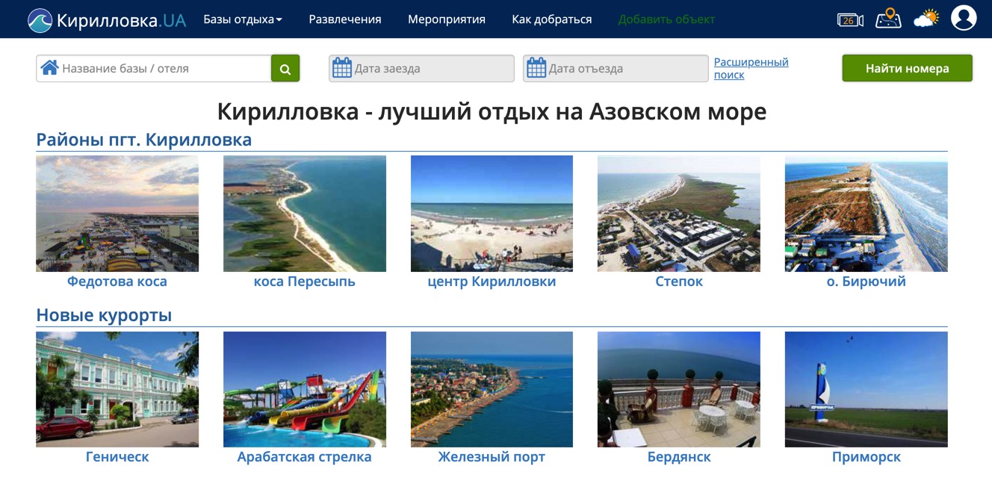Click the Найти номера button

(908, 68)
